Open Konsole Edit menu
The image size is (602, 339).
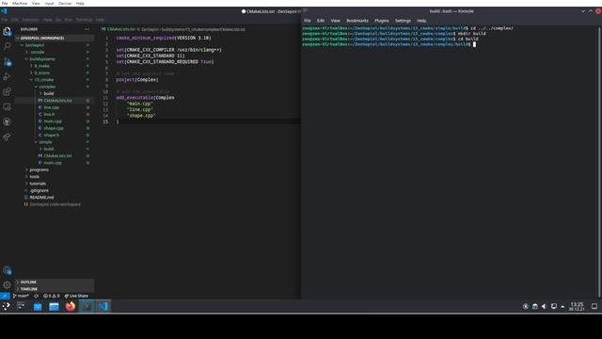pos(320,21)
